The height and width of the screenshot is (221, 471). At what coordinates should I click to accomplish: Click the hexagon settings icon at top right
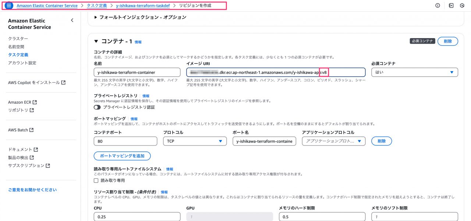pos(462,5)
